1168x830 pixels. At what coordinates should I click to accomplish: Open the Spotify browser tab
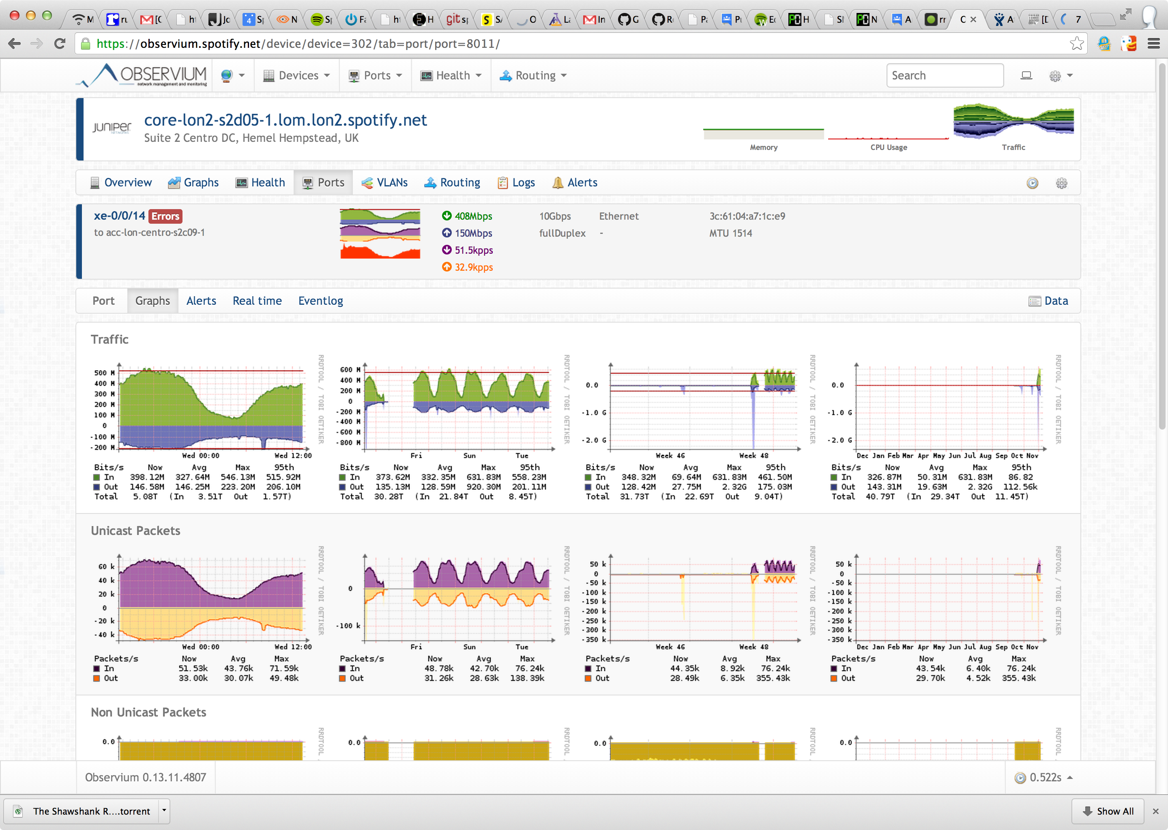click(321, 19)
